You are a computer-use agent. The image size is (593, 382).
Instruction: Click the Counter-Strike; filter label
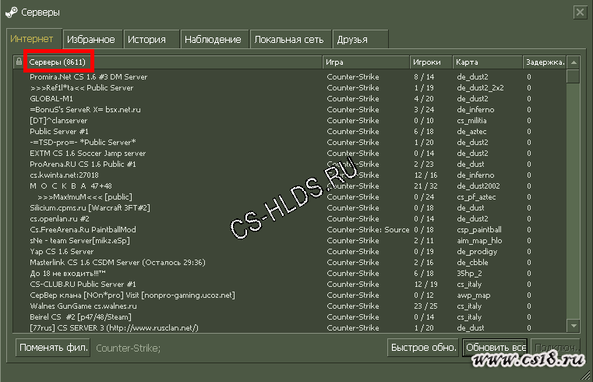(129, 348)
